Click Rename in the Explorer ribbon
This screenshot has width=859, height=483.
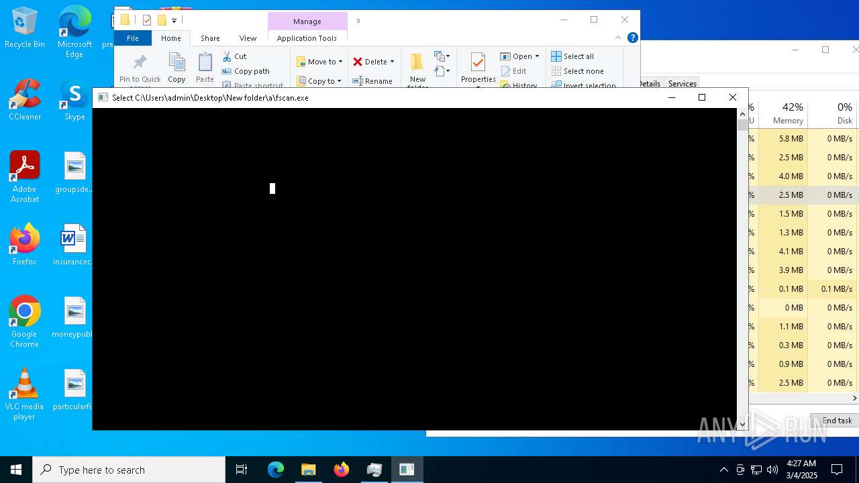coord(372,81)
